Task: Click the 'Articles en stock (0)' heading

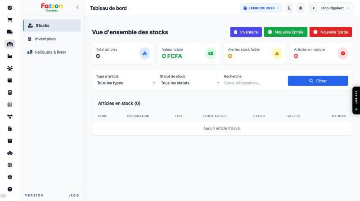Action: tap(119, 103)
